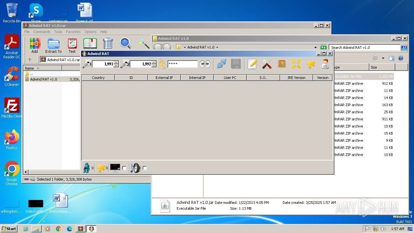The image size is (414, 233).
Task: Select the Adwind RAT v1.0 folder in WinRAR
Action: click(43, 79)
